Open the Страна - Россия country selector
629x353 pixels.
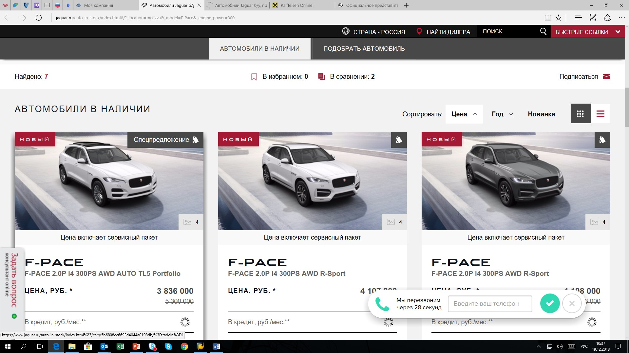coord(373,32)
